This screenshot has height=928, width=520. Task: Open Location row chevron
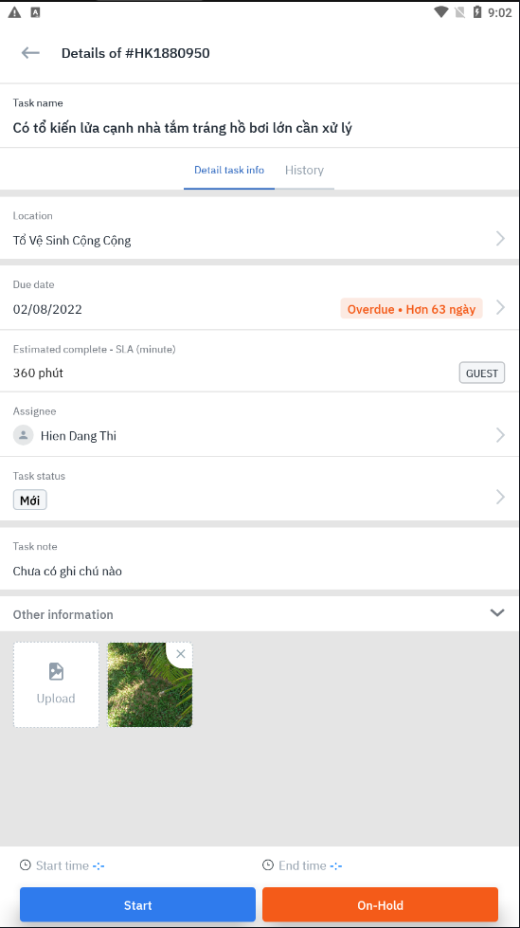point(500,239)
